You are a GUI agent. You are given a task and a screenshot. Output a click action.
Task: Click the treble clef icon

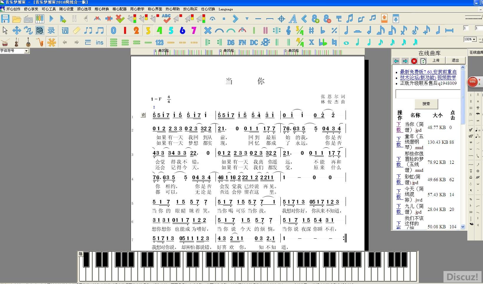(x=288, y=30)
